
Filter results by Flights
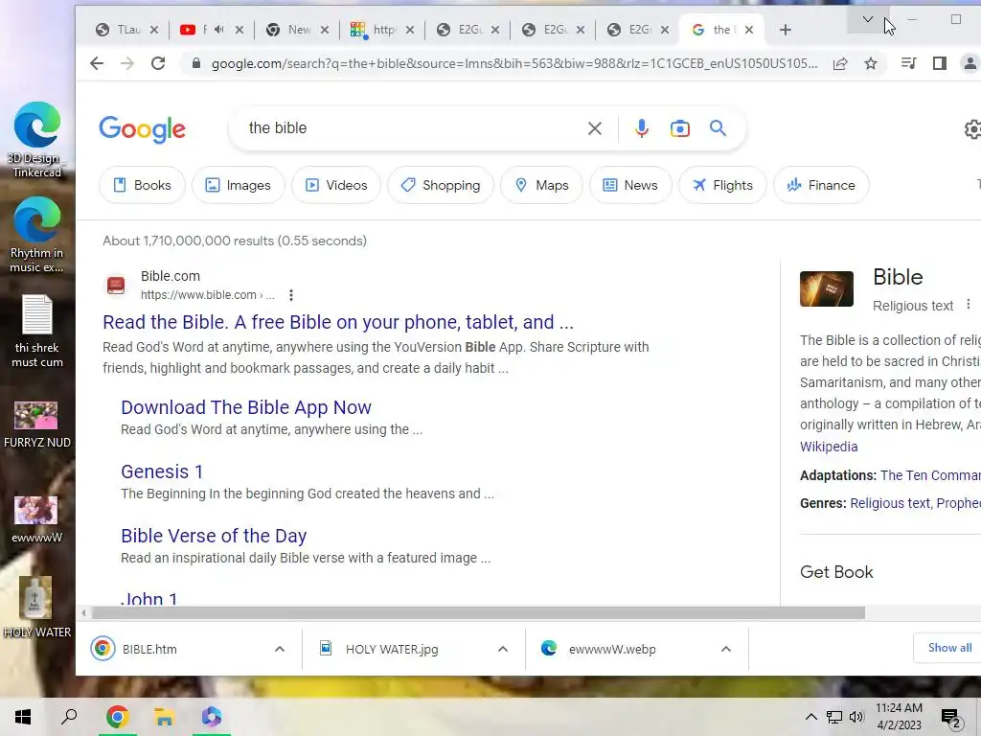point(722,185)
